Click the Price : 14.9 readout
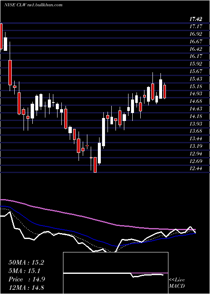 click(x=26, y=279)
